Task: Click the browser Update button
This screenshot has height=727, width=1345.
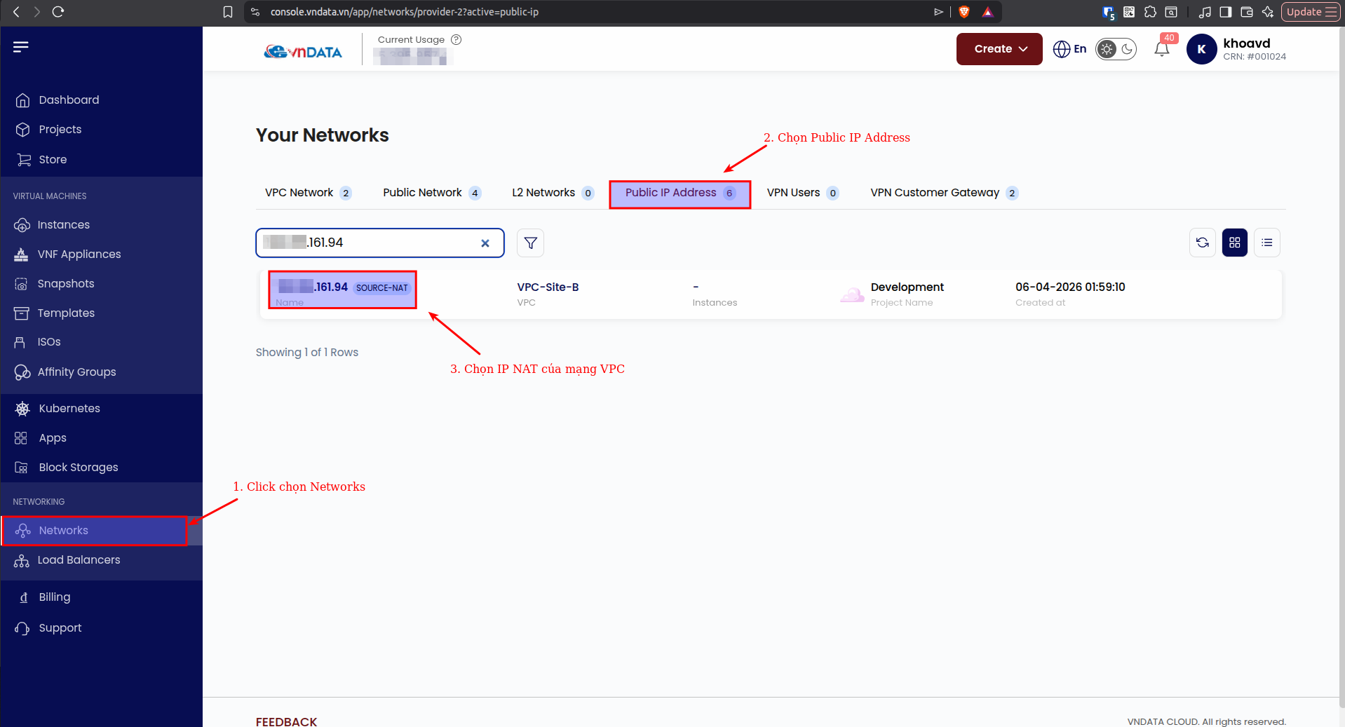Action: point(1311,12)
